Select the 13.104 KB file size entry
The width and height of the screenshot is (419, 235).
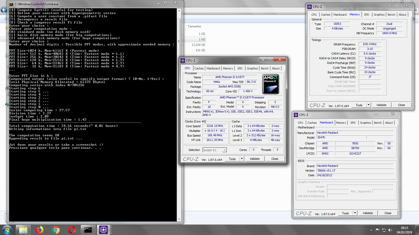[x=198, y=45]
